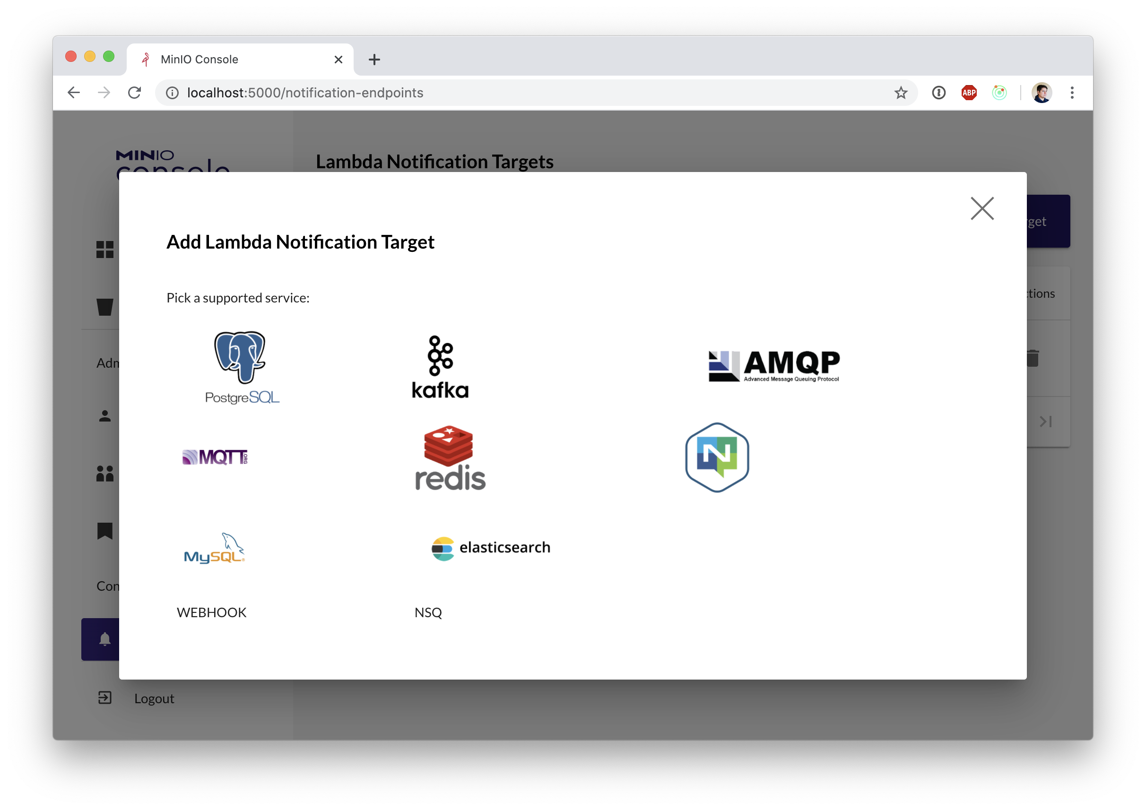Reload the page with refresh button
This screenshot has width=1146, height=810.
tap(135, 92)
